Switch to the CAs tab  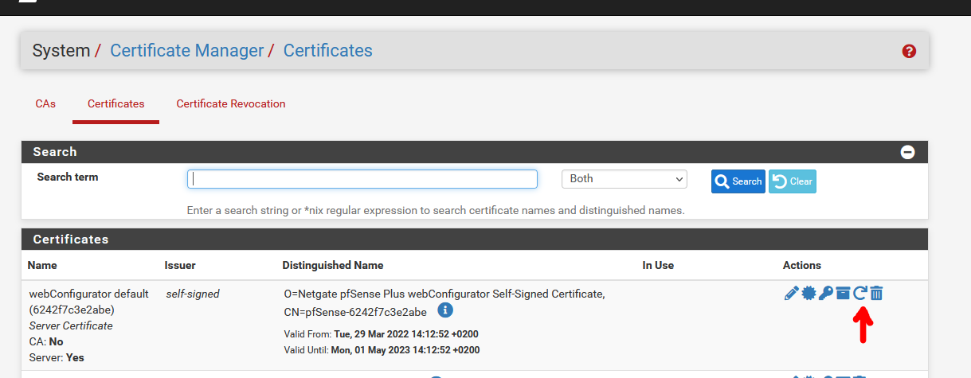pyautogui.click(x=45, y=103)
